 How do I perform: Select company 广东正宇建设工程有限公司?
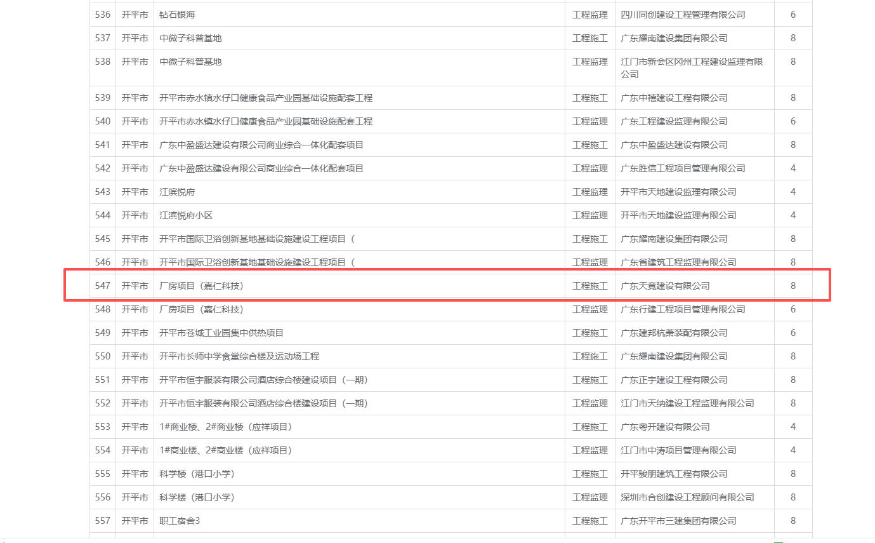[674, 380]
